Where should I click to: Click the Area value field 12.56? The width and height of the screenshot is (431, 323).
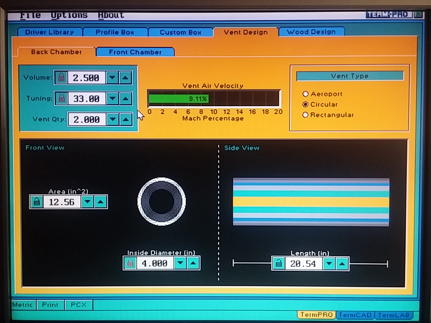[62, 202]
